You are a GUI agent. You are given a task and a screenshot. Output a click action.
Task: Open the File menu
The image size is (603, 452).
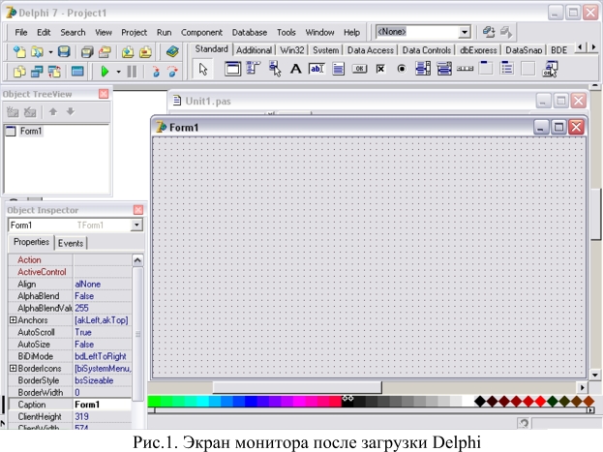(x=20, y=32)
